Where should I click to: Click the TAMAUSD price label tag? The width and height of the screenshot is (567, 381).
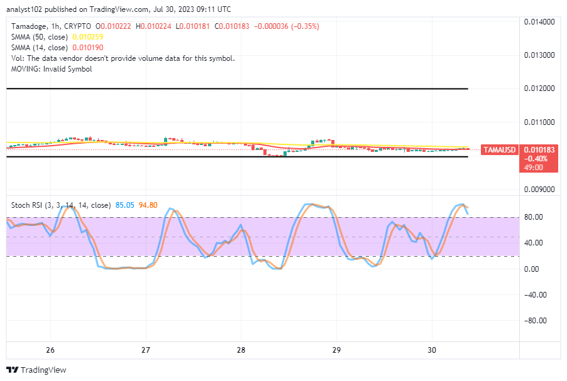coord(499,150)
